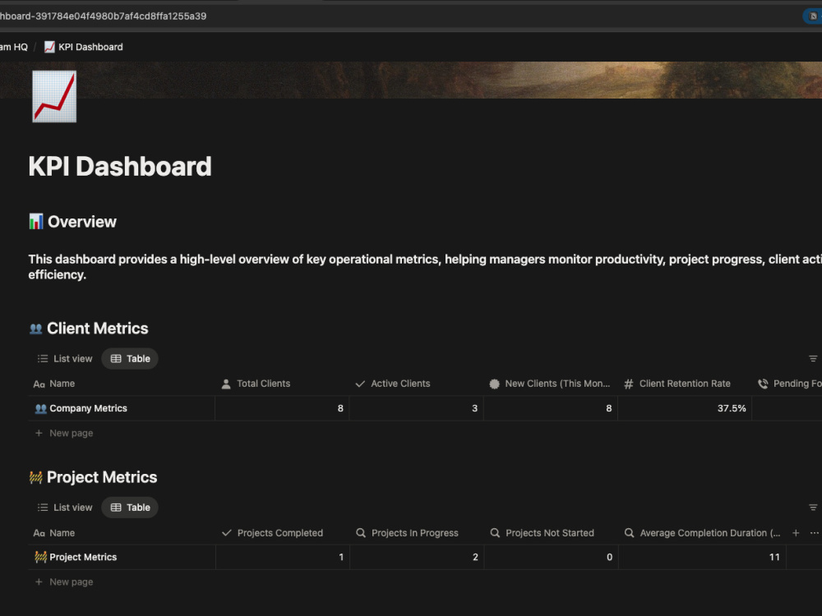This screenshot has width=822, height=616.
Task: Switch Client Metrics to List view
Action: pyautogui.click(x=65, y=359)
